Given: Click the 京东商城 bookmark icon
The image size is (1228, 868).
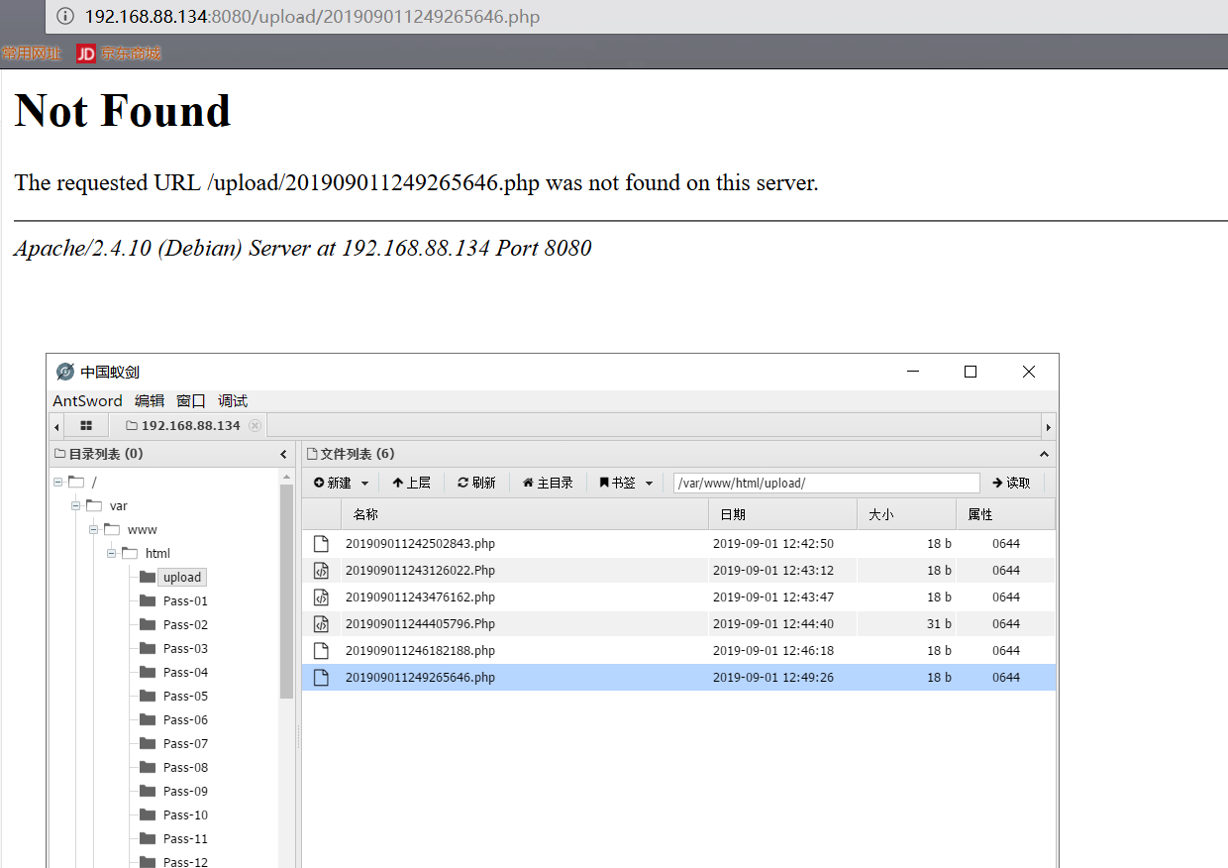Looking at the screenshot, I should point(86,54).
